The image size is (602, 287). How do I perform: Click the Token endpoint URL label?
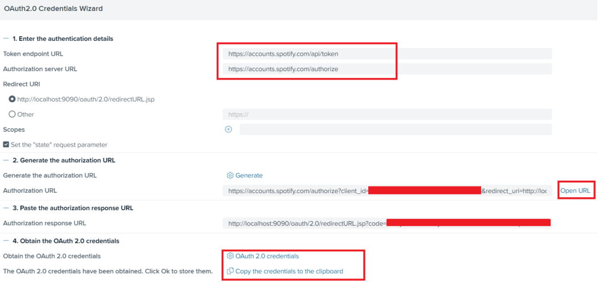33,54
